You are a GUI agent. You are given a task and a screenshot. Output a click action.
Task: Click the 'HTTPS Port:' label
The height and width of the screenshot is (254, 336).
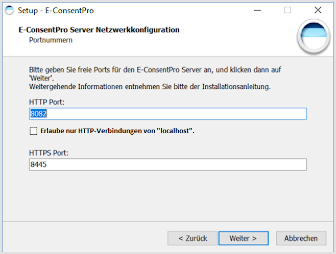pyautogui.click(x=49, y=153)
